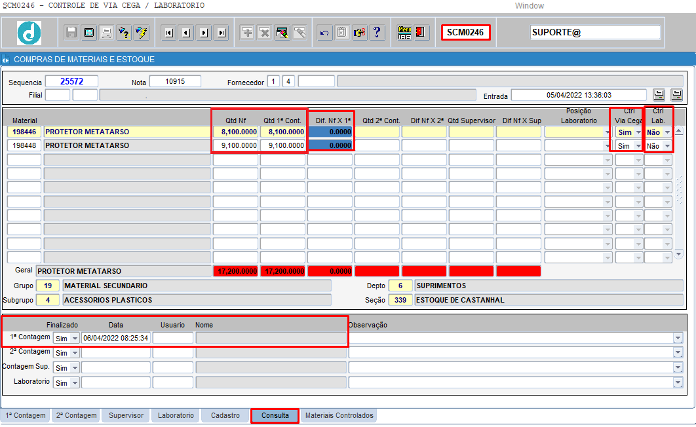Select material code 198446 cell
Viewport: 696px width, 427px height.
(x=24, y=132)
